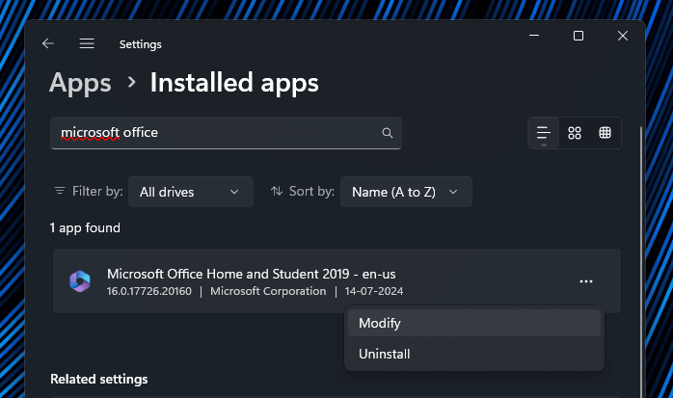Image resolution: width=673 pixels, height=398 pixels.
Task: Select Uninstall from the context menu
Action: [x=473, y=354]
